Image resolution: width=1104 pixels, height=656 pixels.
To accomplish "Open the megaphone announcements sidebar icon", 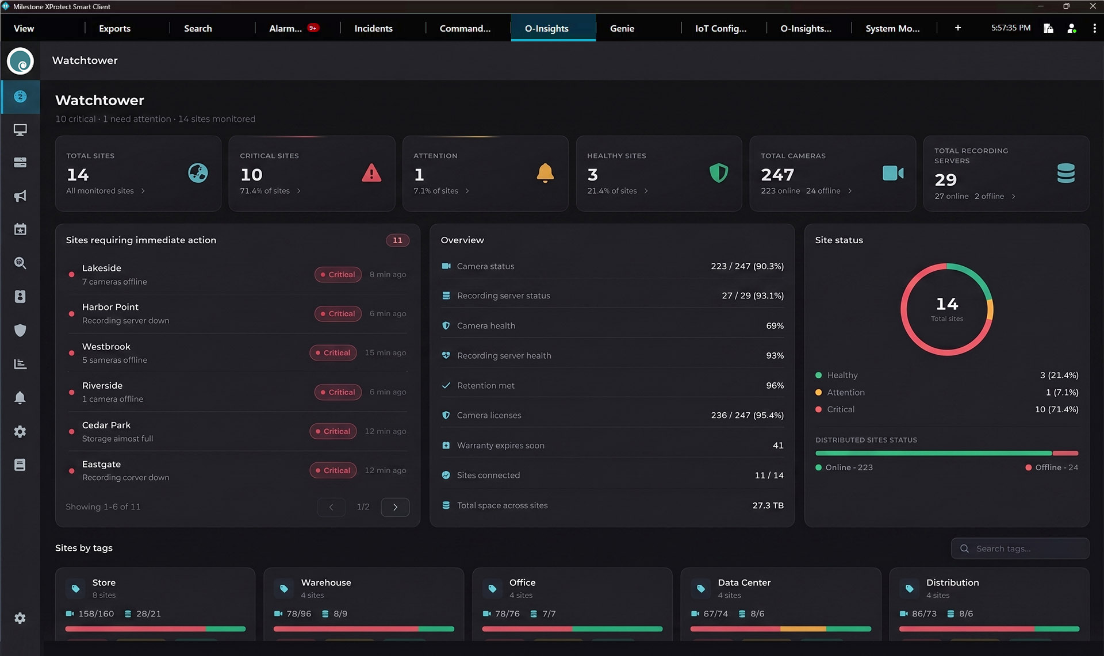I will point(20,196).
